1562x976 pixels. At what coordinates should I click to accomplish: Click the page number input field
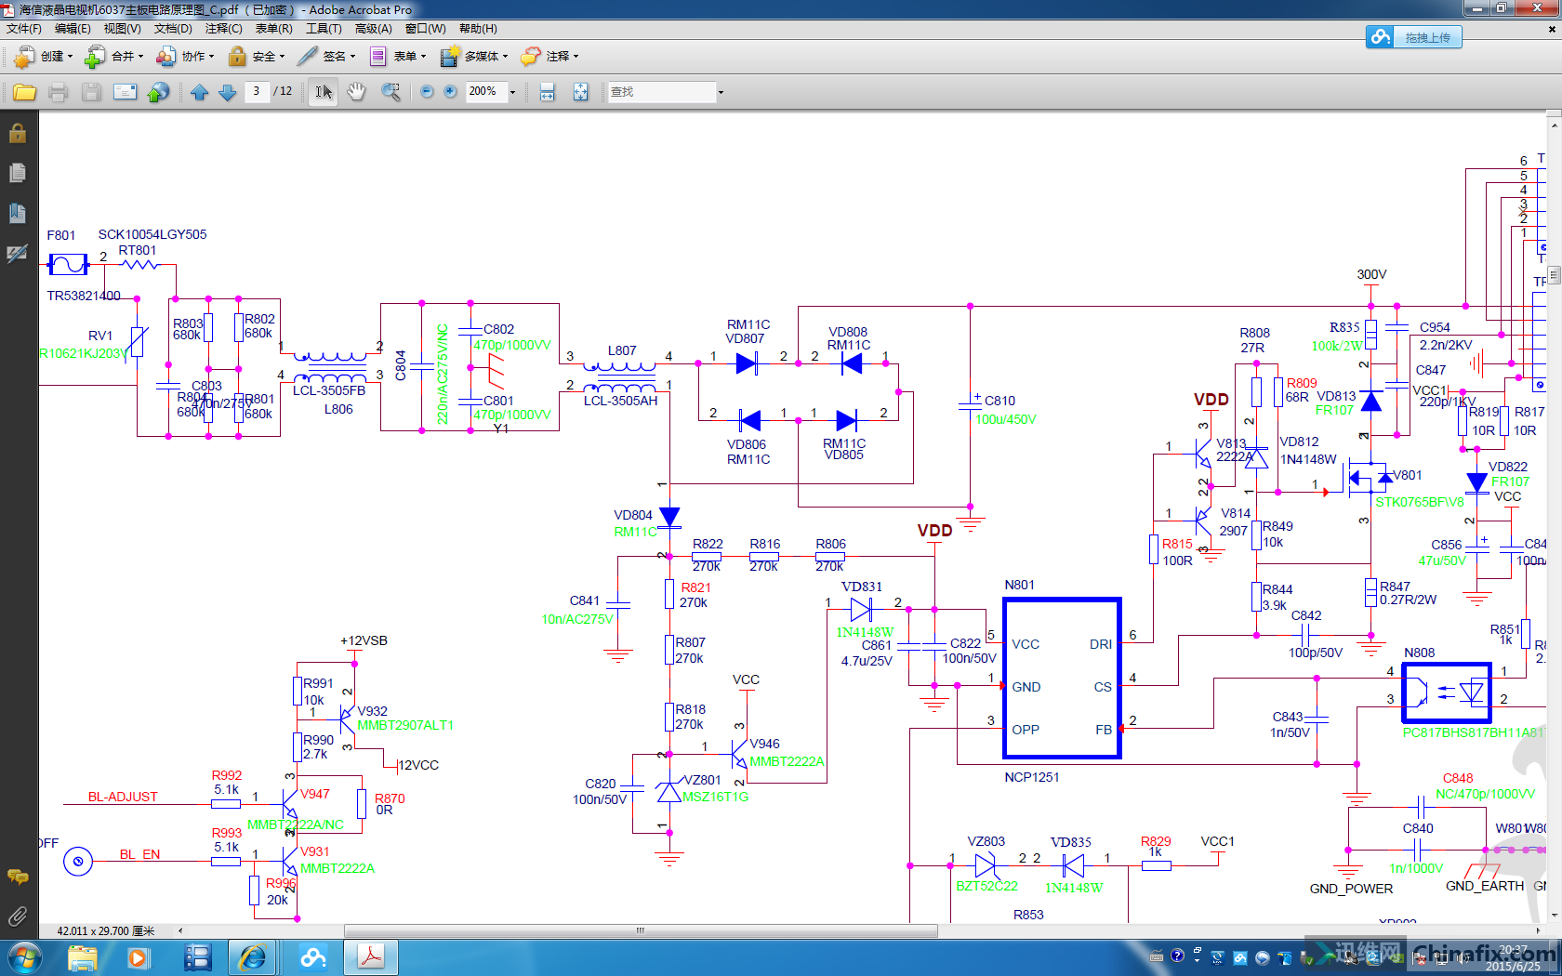click(x=257, y=91)
